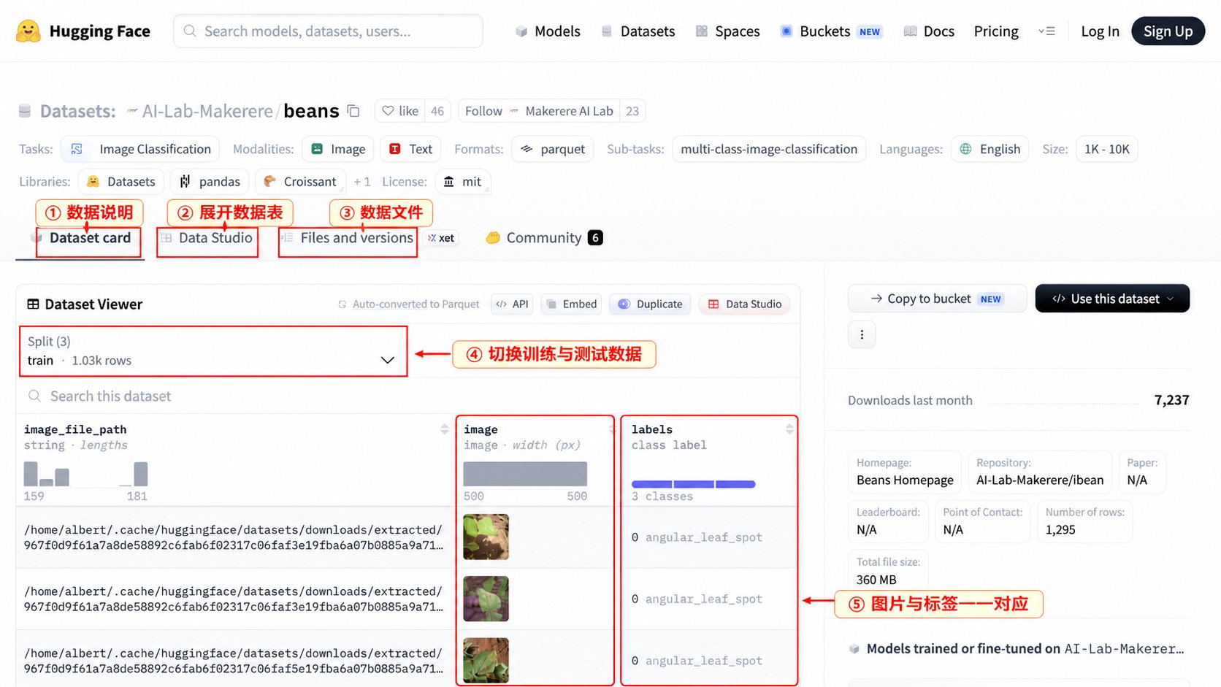Screen dimensions: 1221x687
Task: Open Datasets in the top navigation
Action: pyautogui.click(x=638, y=31)
